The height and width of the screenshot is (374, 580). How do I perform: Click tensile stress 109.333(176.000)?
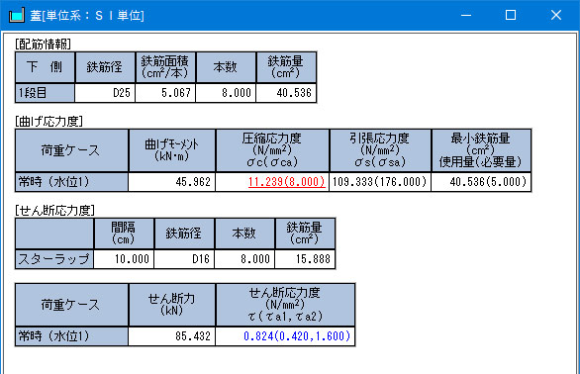tap(380, 182)
